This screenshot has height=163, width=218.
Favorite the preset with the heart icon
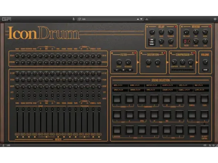coord(80,19)
